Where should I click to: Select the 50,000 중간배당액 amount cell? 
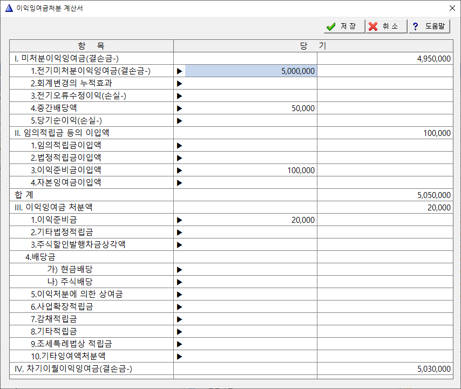point(251,108)
